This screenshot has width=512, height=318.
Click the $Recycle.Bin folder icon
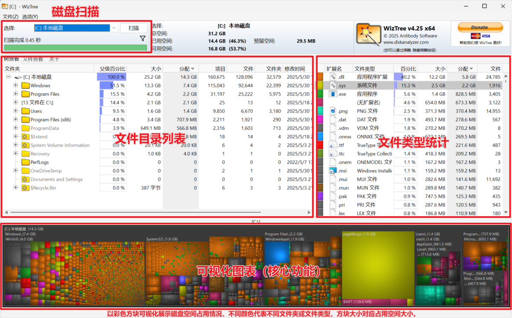[x=26, y=188]
